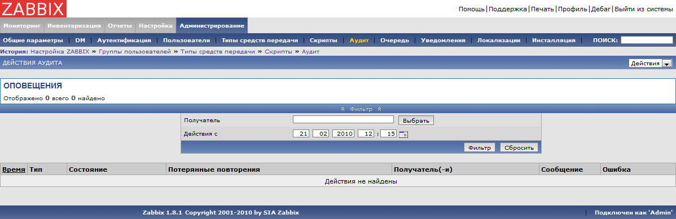Click the day field 21

tap(301, 134)
